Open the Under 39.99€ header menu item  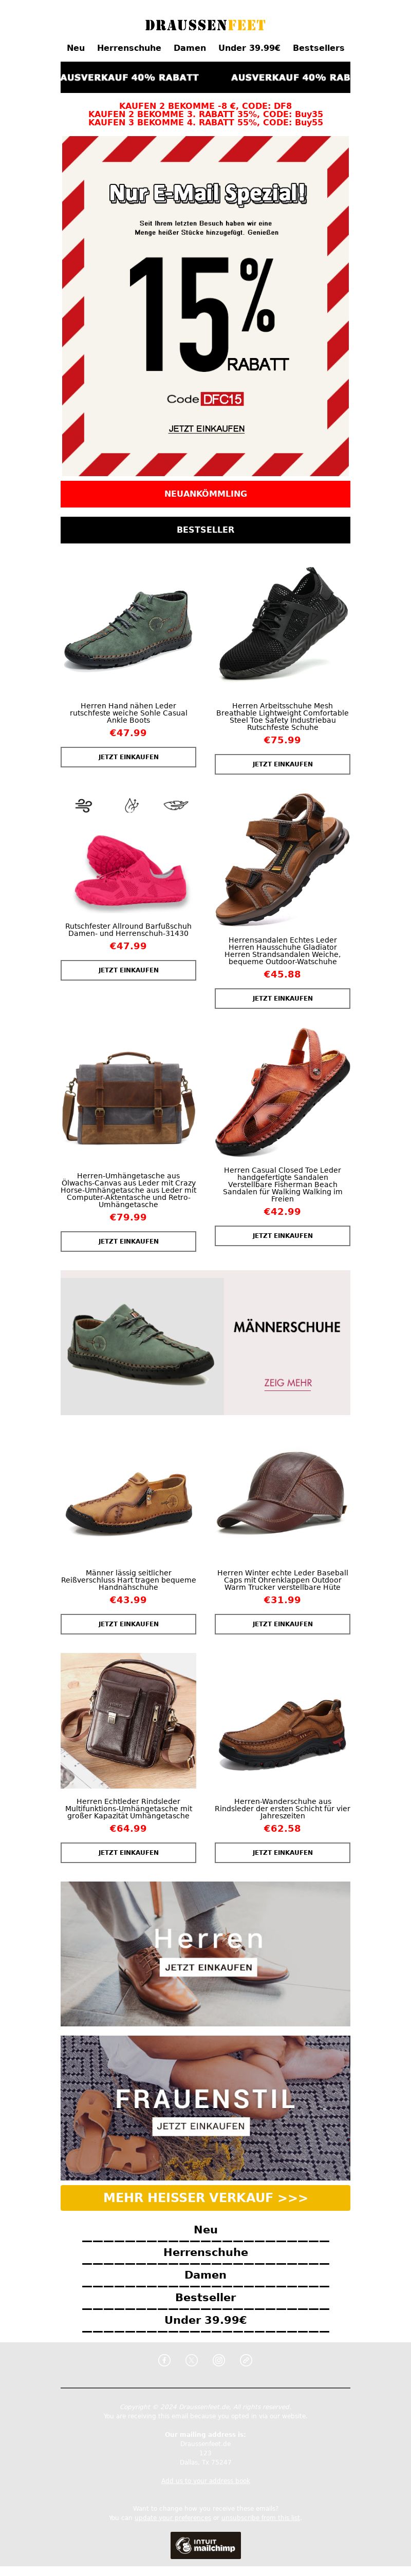pyautogui.click(x=249, y=48)
